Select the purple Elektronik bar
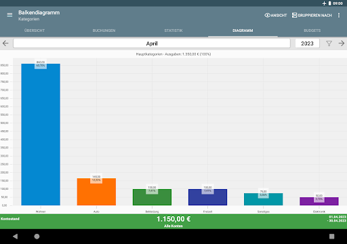The width and height of the screenshot is (347, 244). click(x=319, y=201)
